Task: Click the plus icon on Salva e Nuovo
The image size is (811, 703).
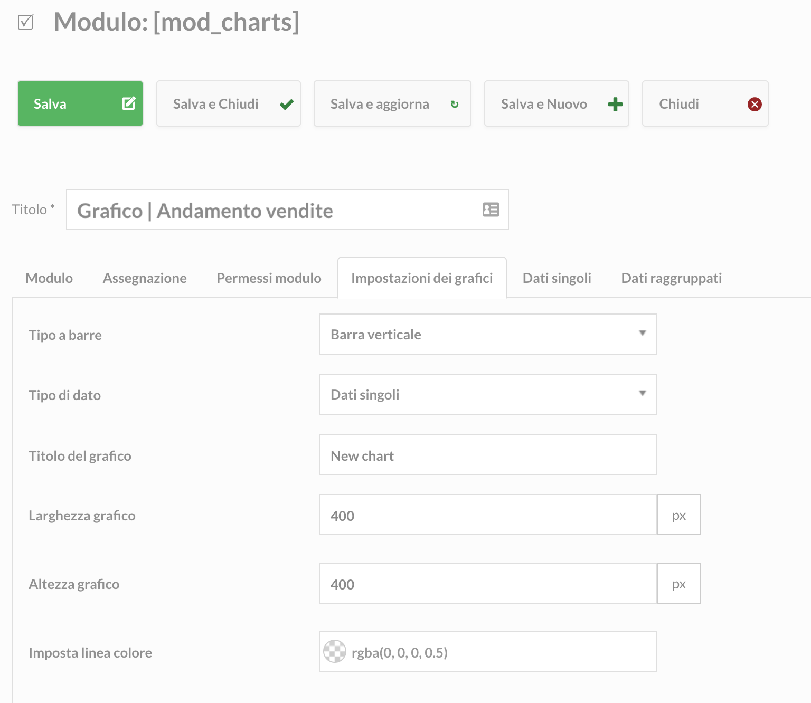Action: [615, 104]
